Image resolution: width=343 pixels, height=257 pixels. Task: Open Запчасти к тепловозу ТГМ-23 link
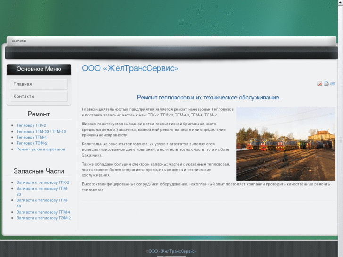click(x=42, y=191)
